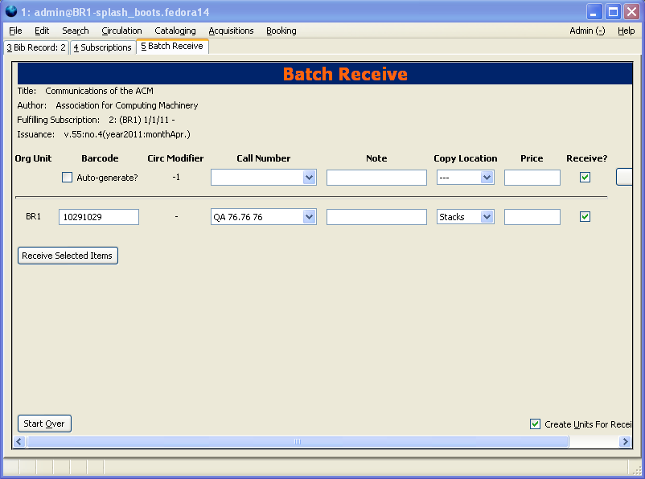Click the barcode field containing 10291029
Viewport: 645px width, 479px height.
pos(98,217)
